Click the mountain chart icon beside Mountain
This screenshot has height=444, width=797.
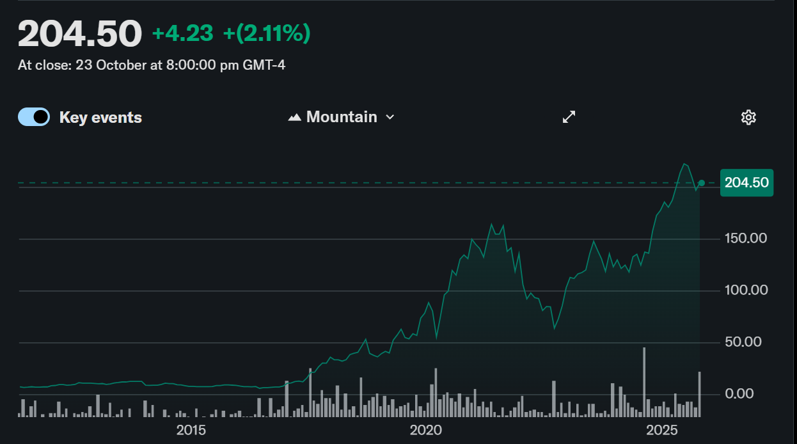point(295,117)
